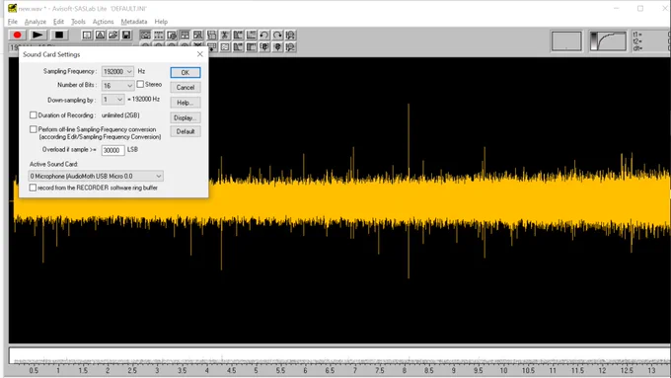Screen dimensions: 671x378
Task: Open the Edit menu
Action: [x=58, y=22]
